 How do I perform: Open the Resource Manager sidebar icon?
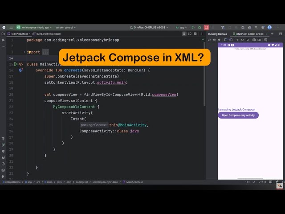pos(3,40)
